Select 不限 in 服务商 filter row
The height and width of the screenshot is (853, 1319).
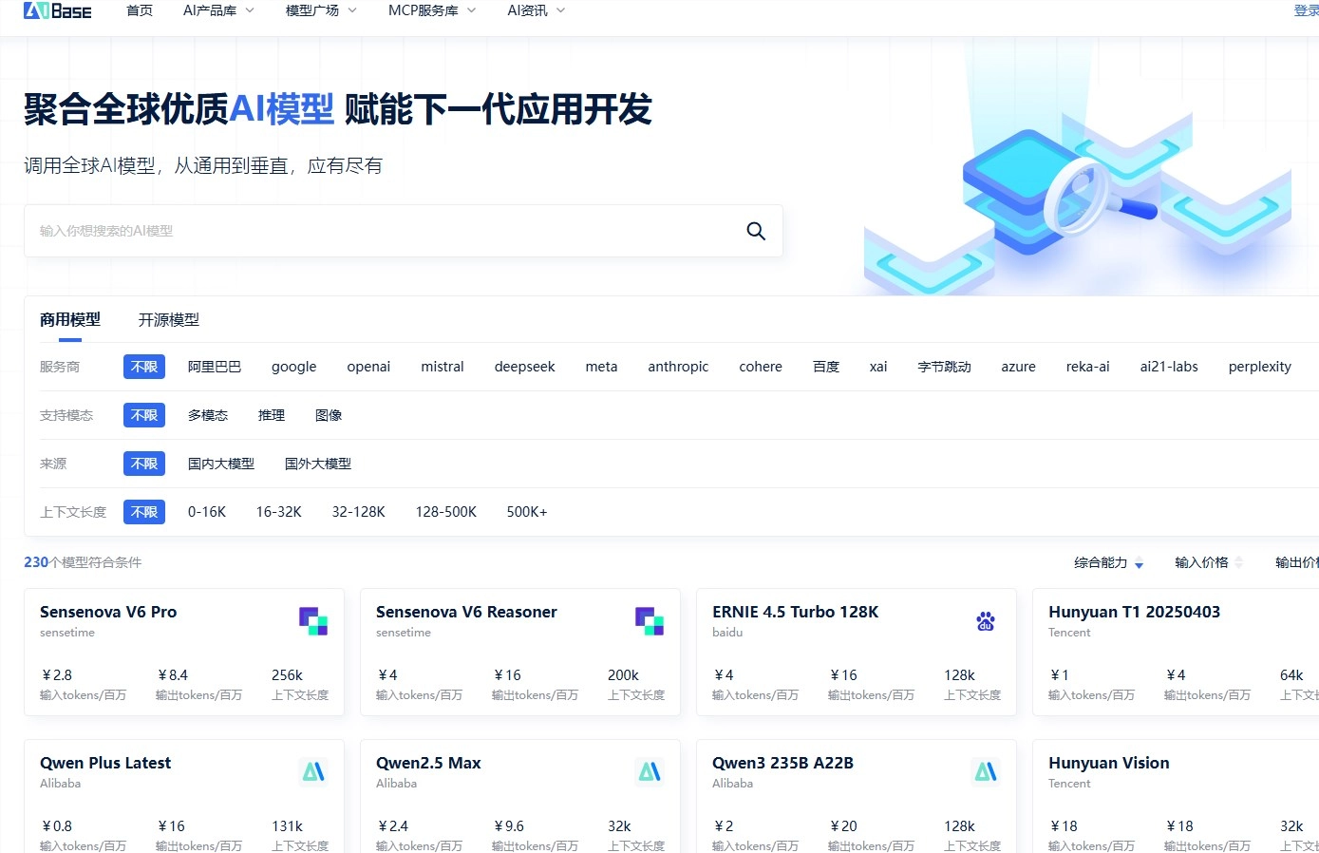(144, 367)
